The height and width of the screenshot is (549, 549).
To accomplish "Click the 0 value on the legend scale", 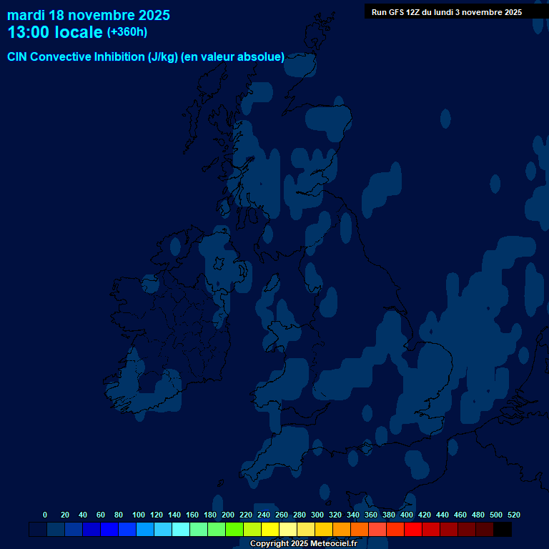I will pos(45,515).
